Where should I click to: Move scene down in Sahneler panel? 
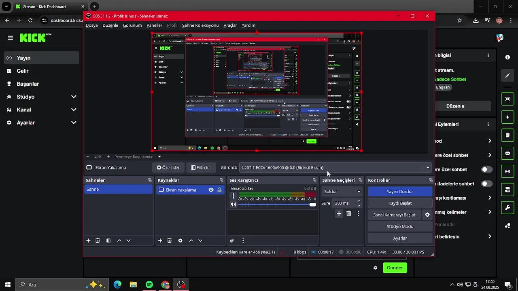(x=129, y=240)
